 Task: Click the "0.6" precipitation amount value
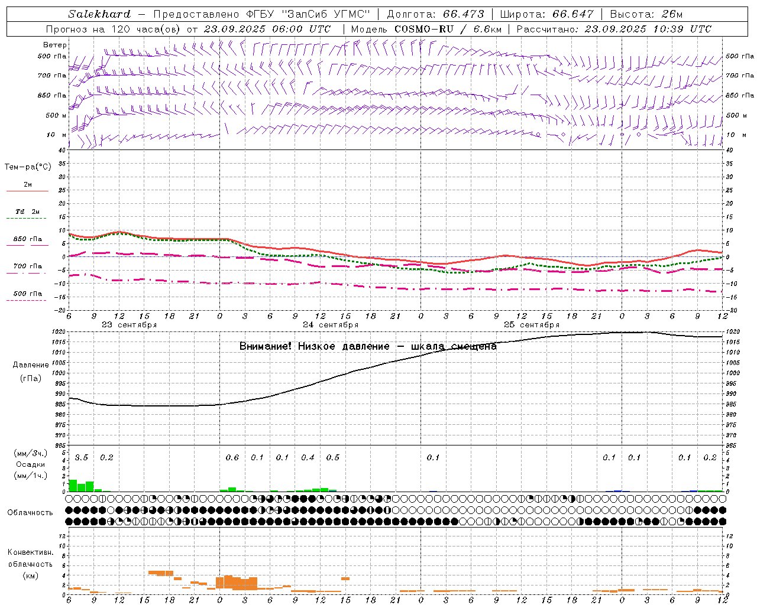click(x=232, y=457)
